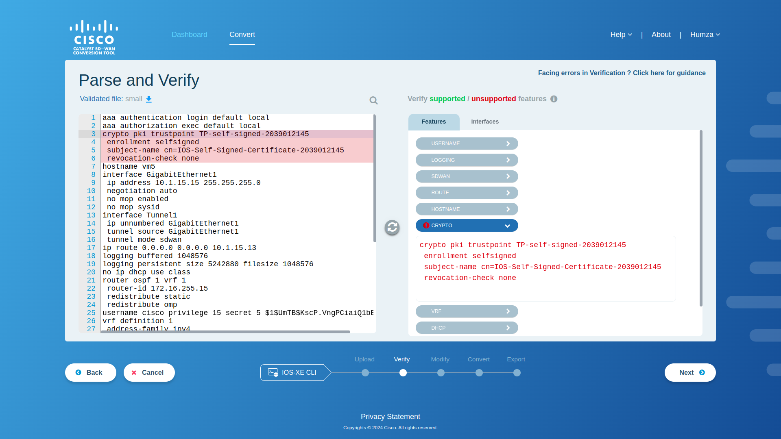
Task: Click the IOS-XE CLI badge
Action: click(x=296, y=372)
